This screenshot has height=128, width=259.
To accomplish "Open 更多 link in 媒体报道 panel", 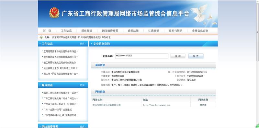I will coord(83,85).
